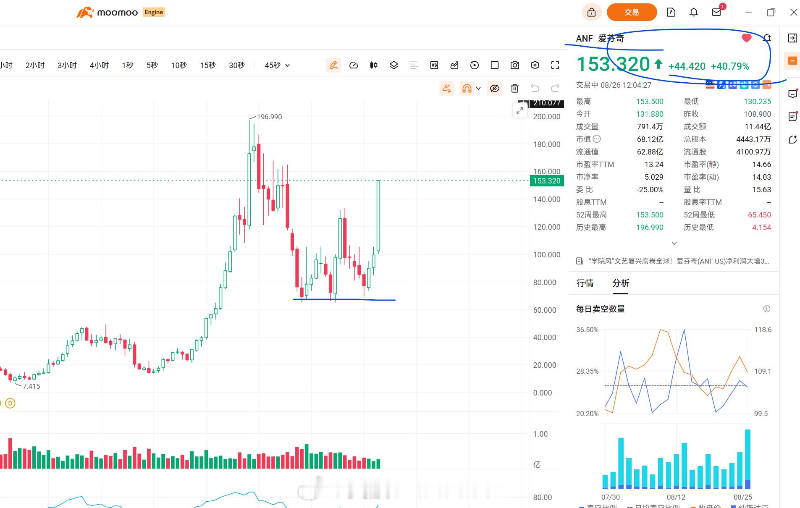The image size is (800, 508).
Task: Select the 15秒 timeframe
Action: tap(208, 65)
